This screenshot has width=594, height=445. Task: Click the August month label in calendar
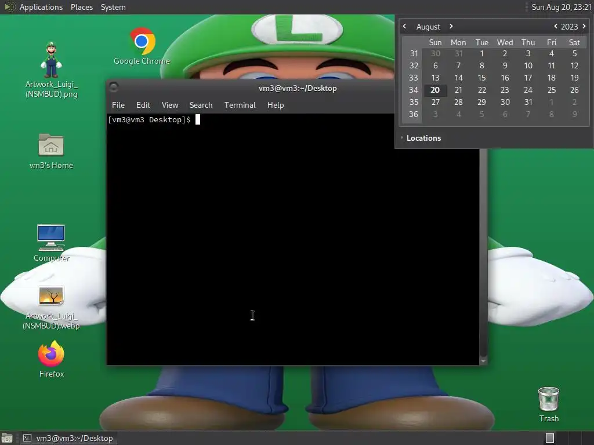[x=428, y=27]
